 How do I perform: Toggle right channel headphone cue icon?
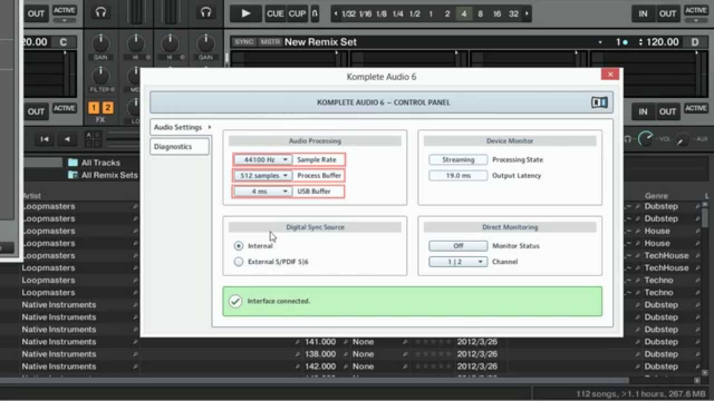click(206, 12)
